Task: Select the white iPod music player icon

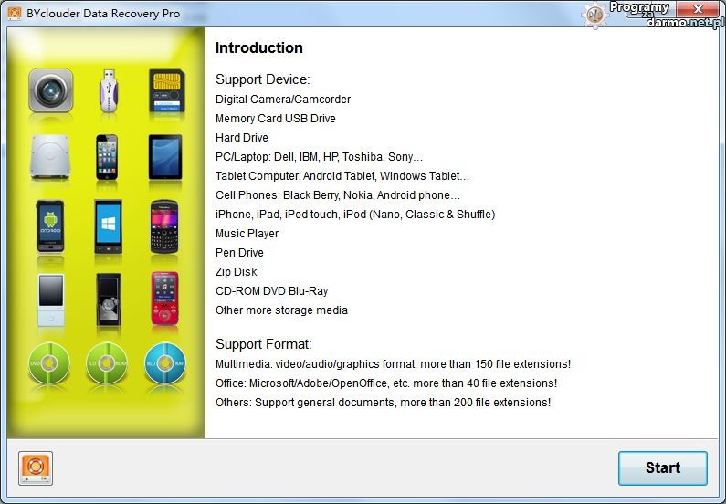Action: [x=50, y=299]
